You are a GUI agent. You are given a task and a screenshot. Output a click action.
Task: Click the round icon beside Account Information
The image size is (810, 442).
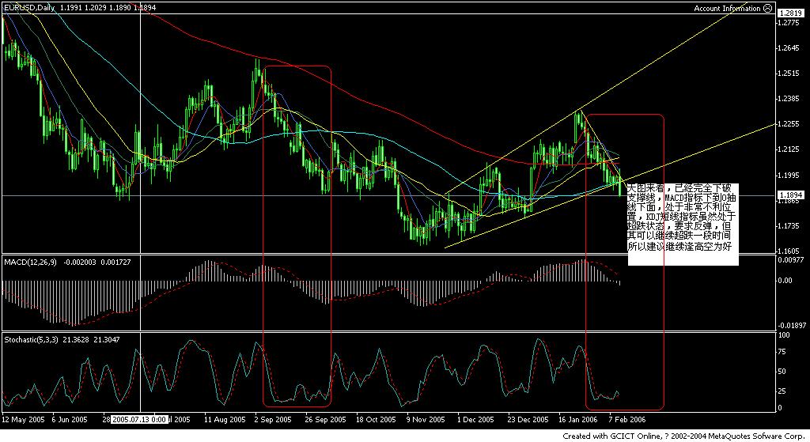pos(767,8)
